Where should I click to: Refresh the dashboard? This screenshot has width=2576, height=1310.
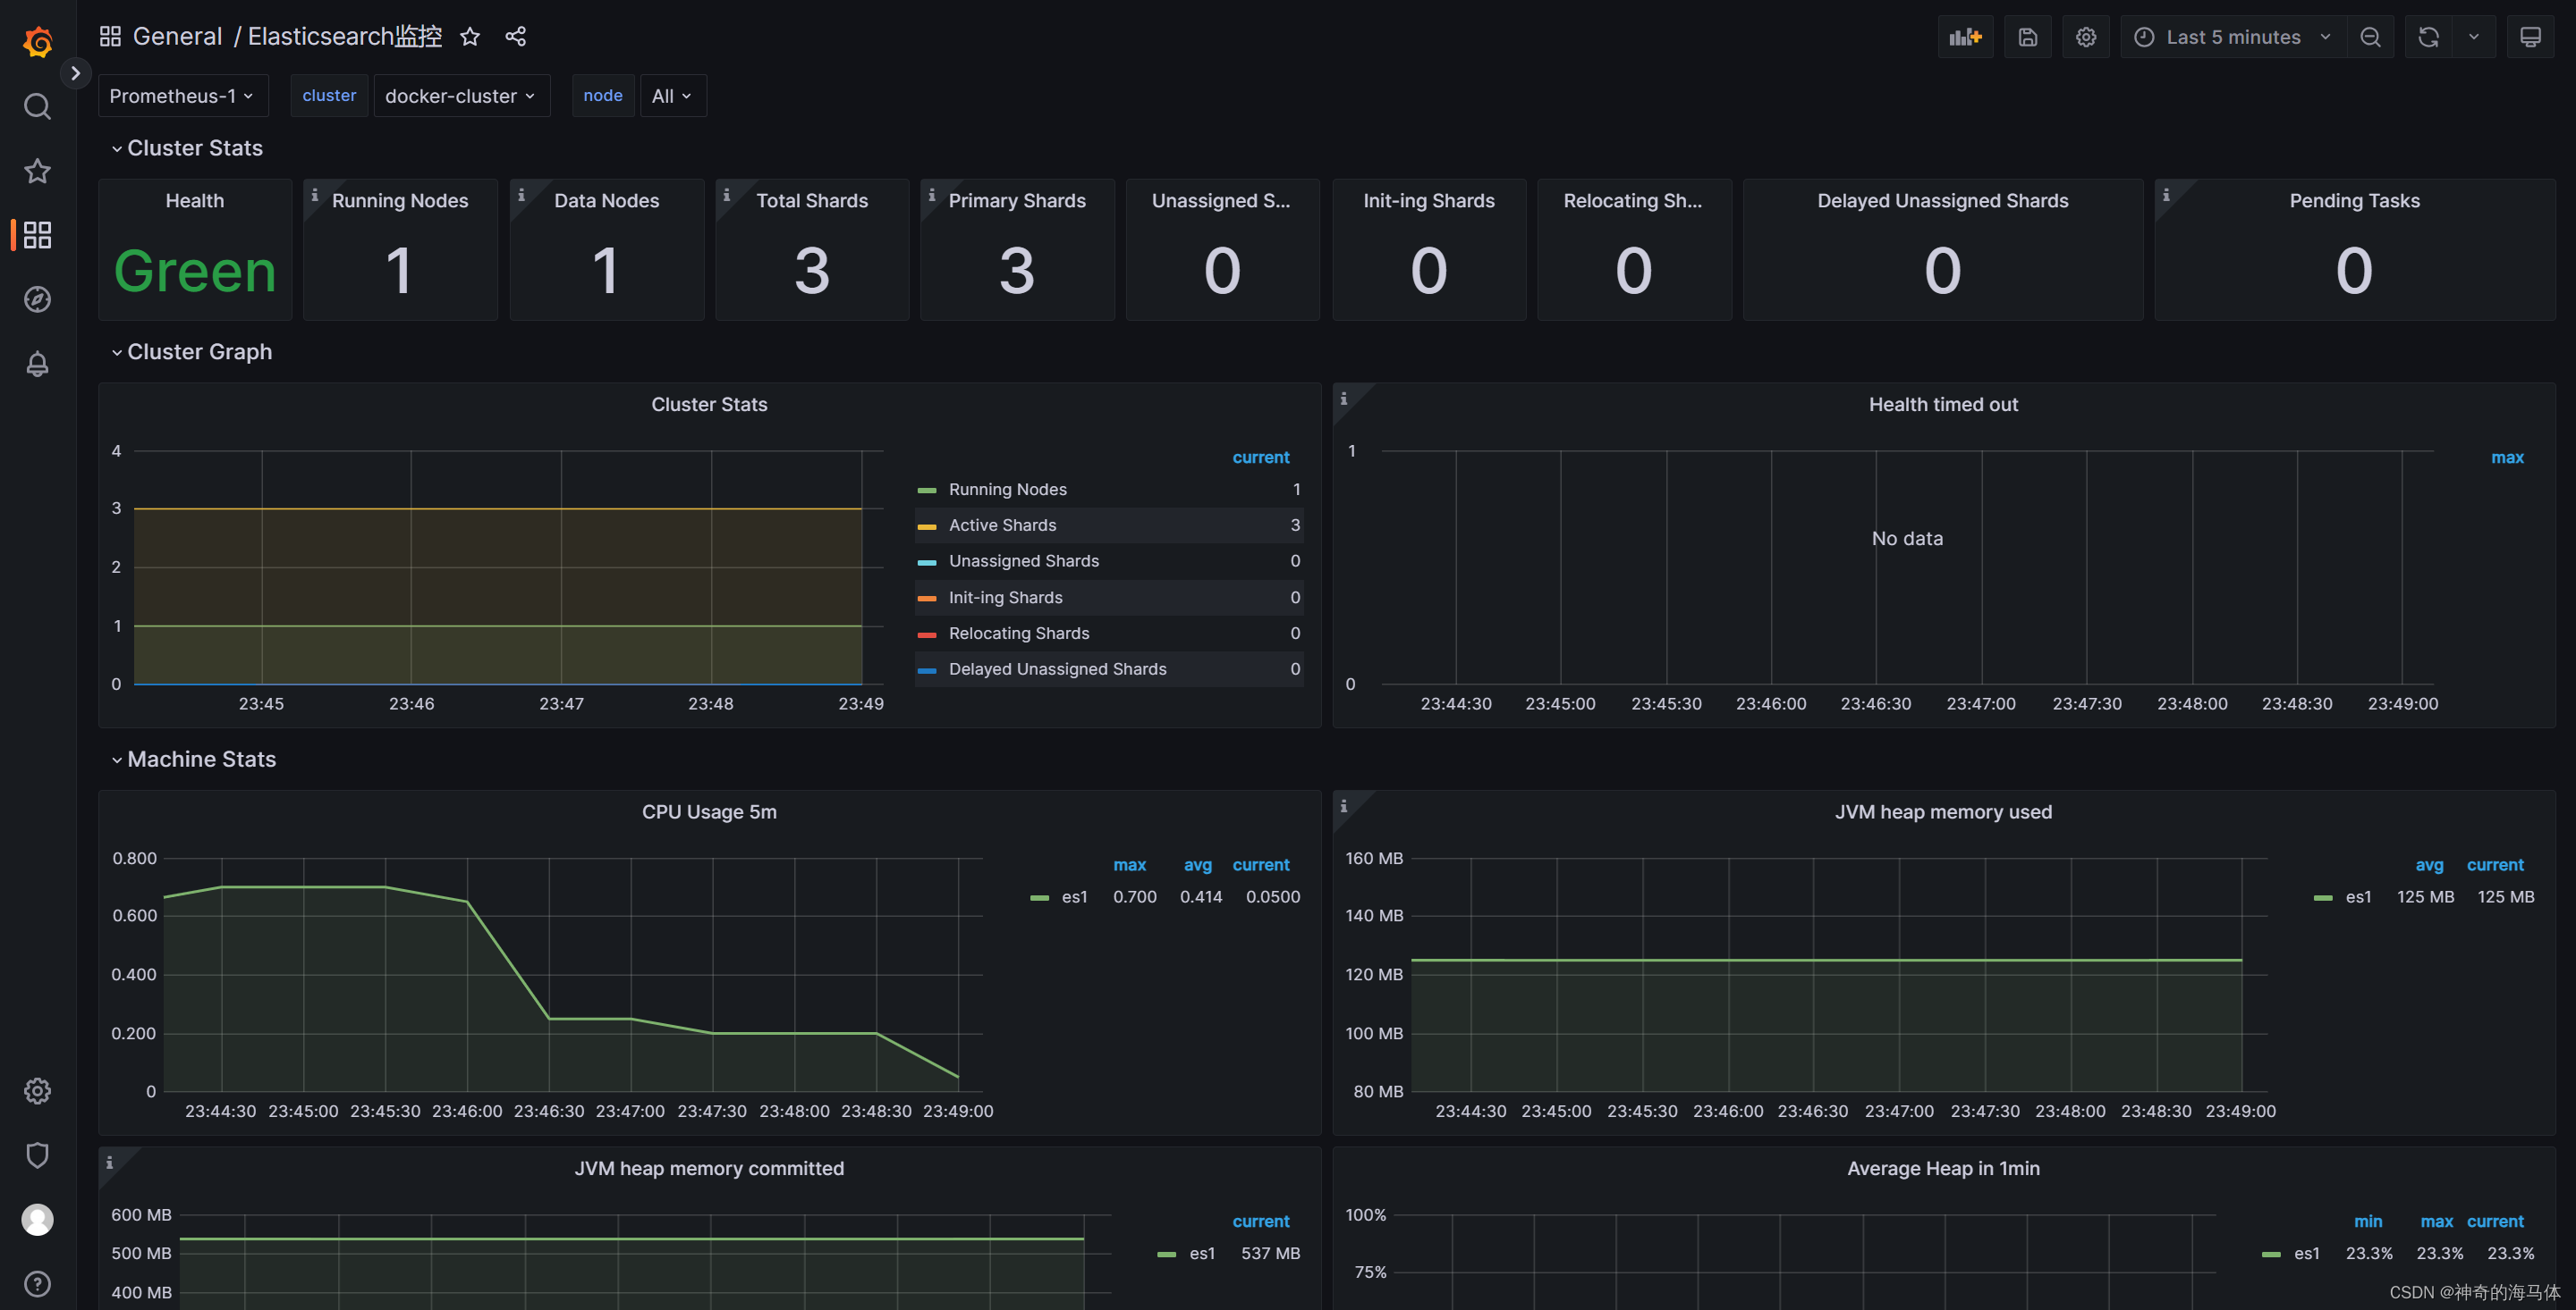coord(2428,37)
